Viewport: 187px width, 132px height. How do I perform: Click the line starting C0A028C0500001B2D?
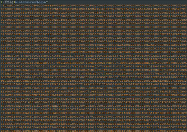click(x=94, y=84)
